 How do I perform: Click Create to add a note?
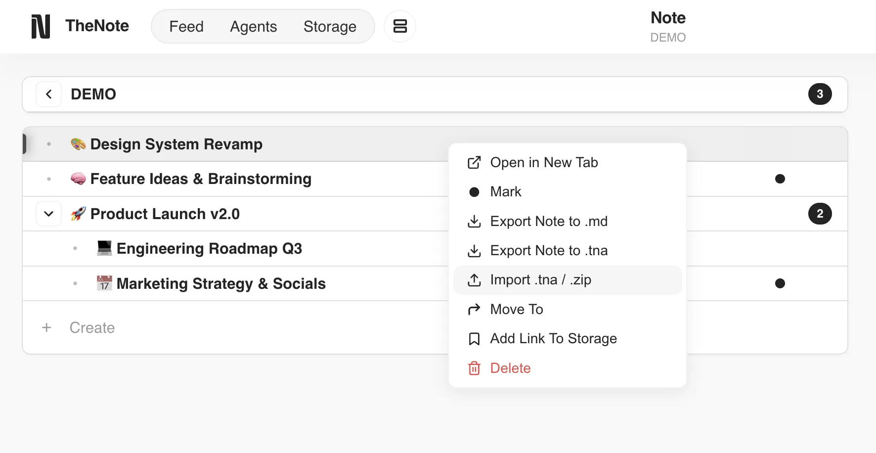click(x=92, y=327)
